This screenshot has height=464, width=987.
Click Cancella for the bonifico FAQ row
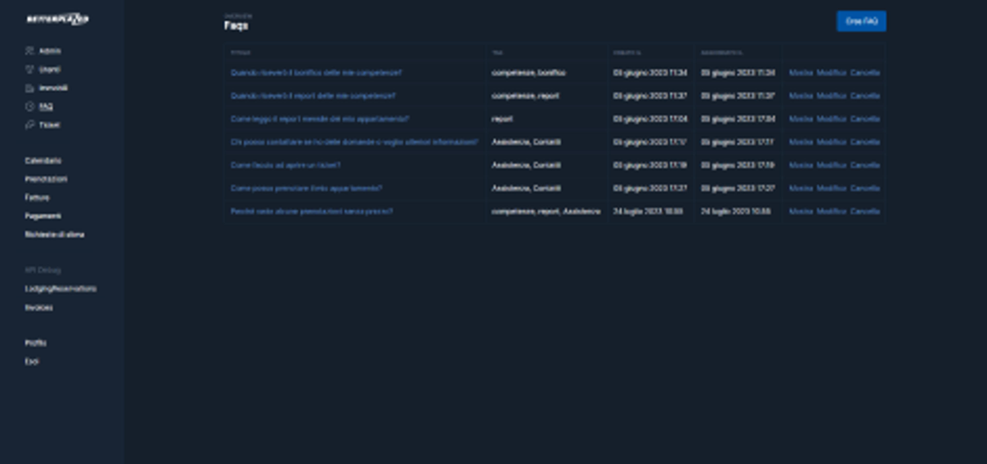pos(865,73)
